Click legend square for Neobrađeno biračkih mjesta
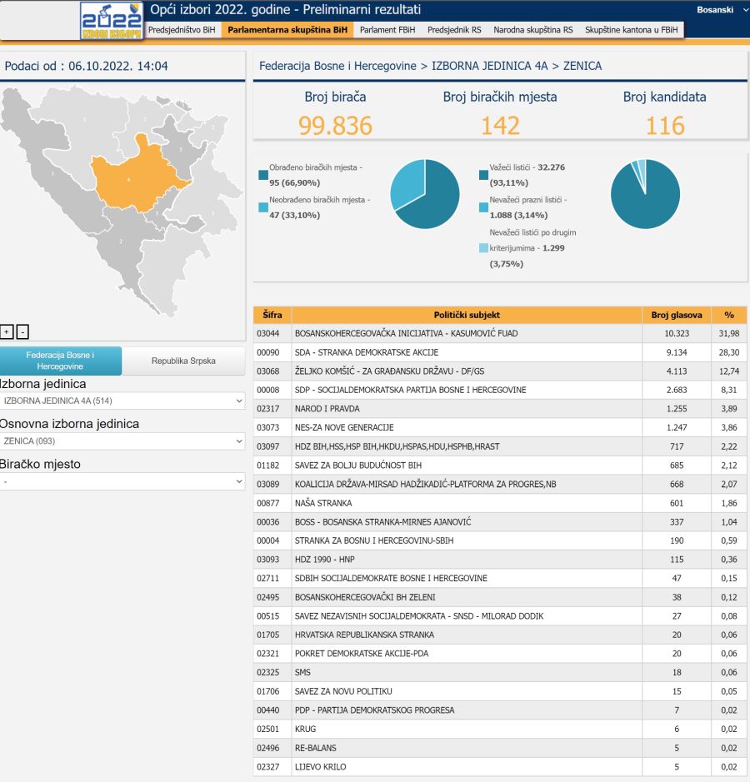 [263, 207]
